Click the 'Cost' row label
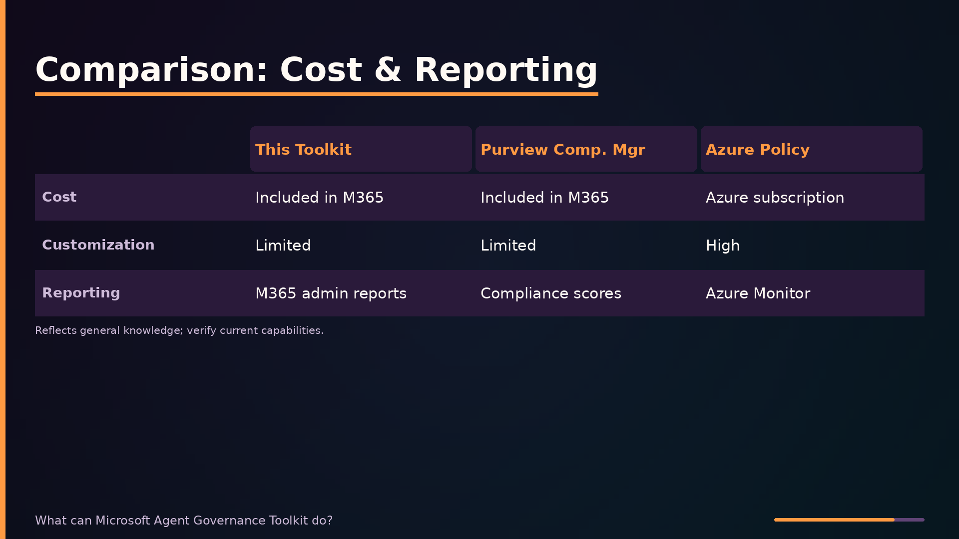 point(59,197)
